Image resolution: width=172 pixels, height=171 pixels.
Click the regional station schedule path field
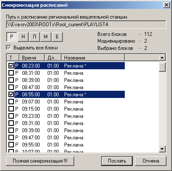[86, 24]
